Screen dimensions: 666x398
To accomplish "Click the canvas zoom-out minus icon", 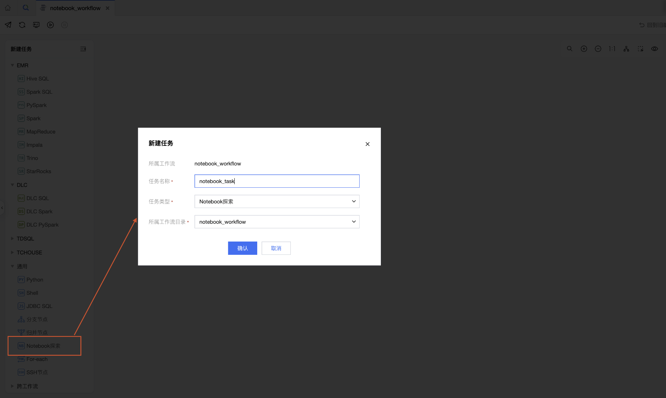I will [x=598, y=49].
